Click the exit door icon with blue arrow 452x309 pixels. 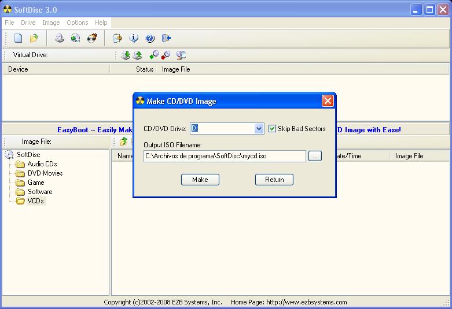166,38
